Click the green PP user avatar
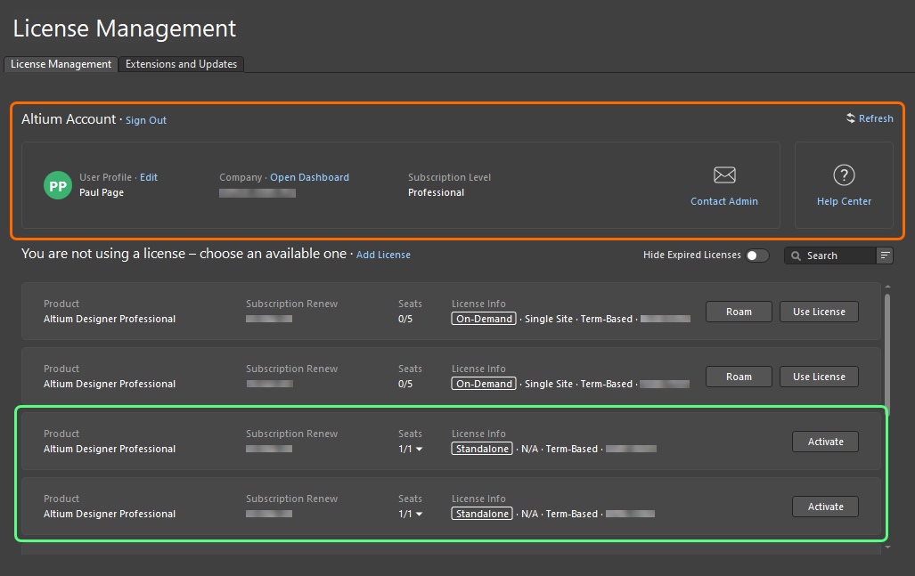 pos(58,185)
